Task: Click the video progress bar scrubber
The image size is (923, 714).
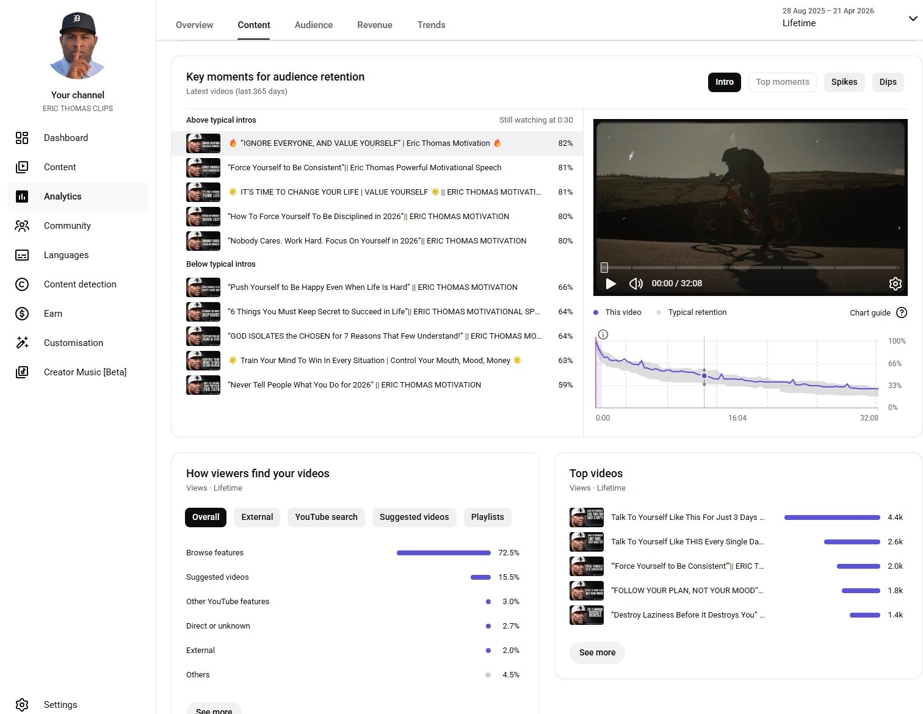Action: coord(604,267)
